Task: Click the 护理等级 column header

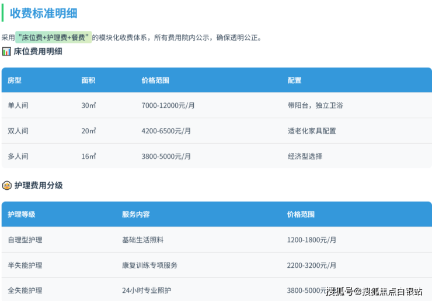Action: [22, 214]
